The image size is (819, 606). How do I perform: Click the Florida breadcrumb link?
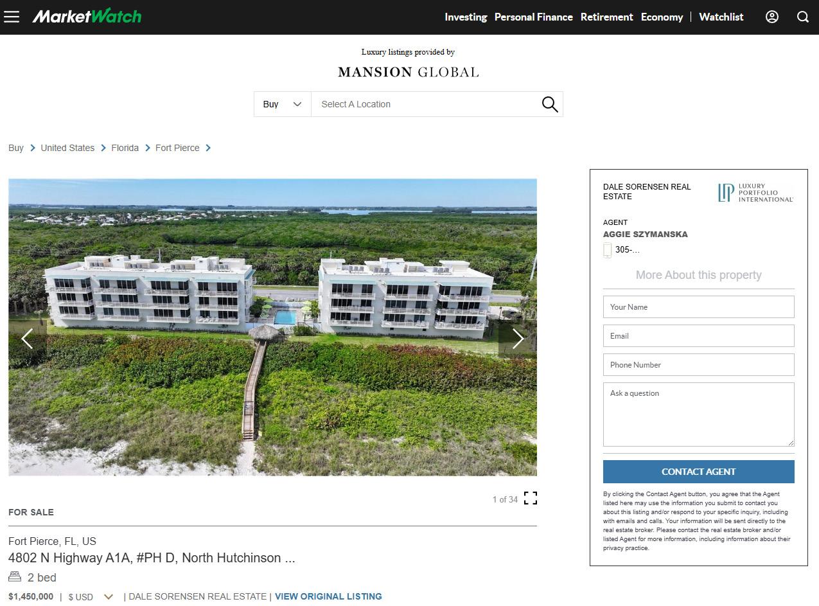click(x=125, y=148)
